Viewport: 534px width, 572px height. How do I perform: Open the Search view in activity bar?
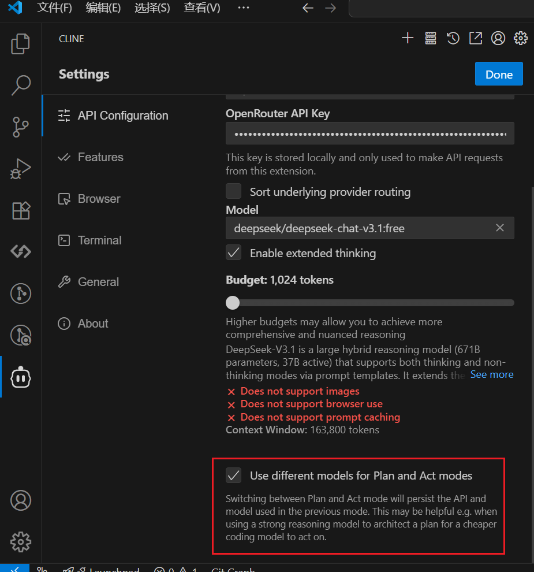coord(20,85)
